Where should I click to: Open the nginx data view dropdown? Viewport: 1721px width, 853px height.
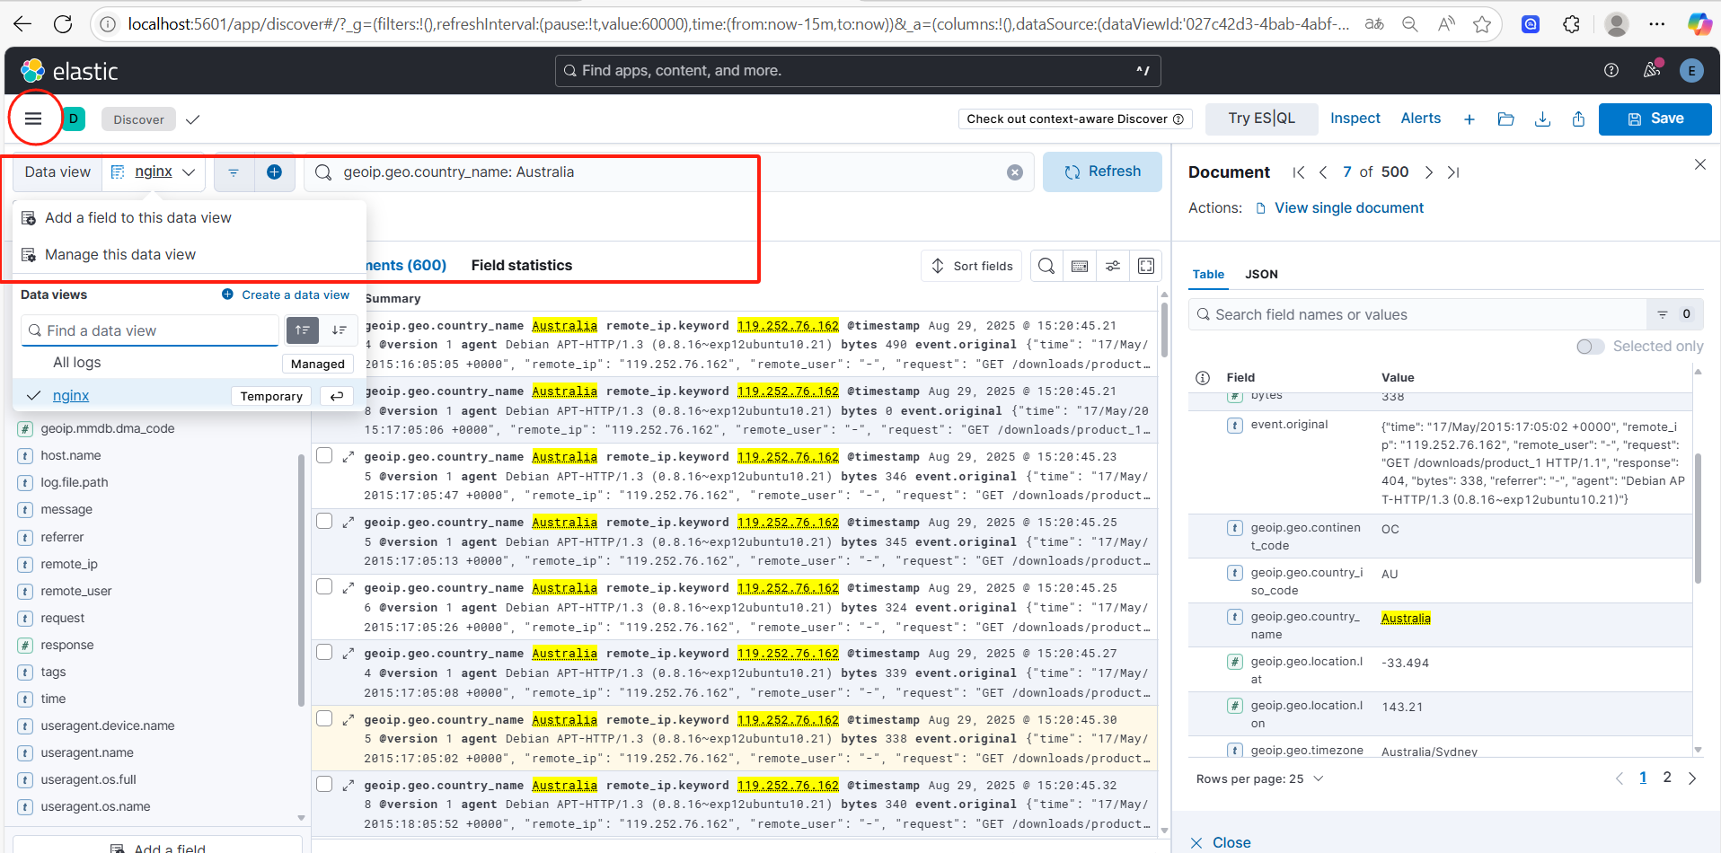(x=154, y=172)
